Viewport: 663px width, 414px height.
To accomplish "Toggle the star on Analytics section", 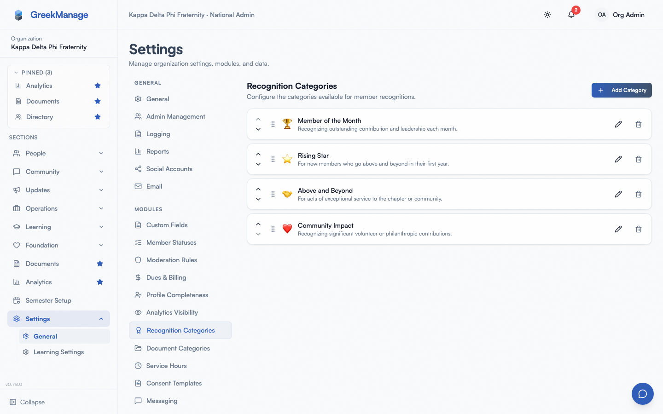I will pyautogui.click(x=100, y=282).
